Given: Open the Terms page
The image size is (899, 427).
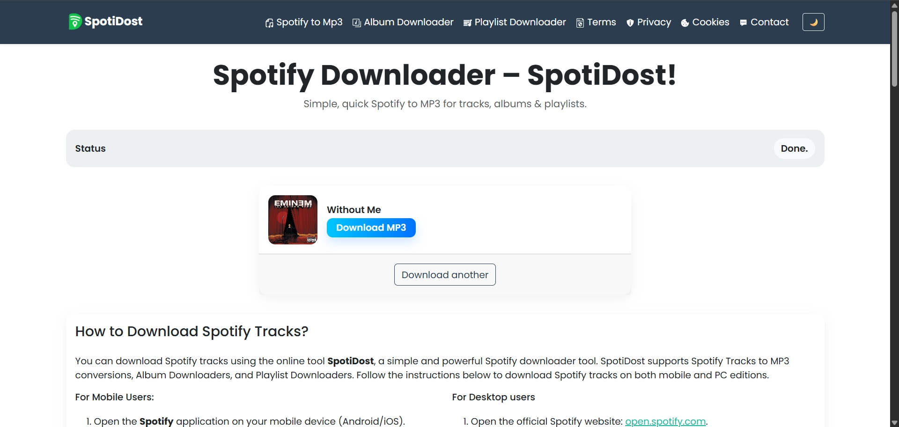Looking at the screenshot, I should click(x=602, y=22).
